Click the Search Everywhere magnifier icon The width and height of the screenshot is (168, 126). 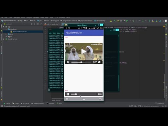click(163, 21)
